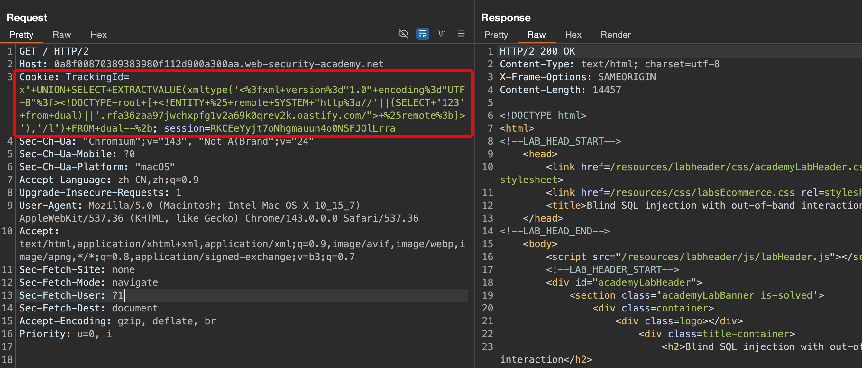This screenshot has width=862, height=368.
Task: Select the Request Pretty tab
Action: pyautogui.click(x=22, y=35)
